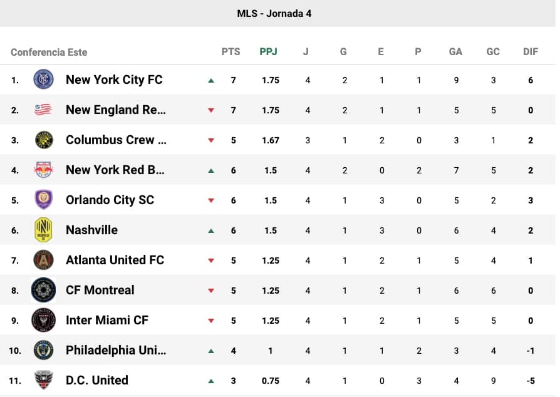Image resolution: width=560 pixels, height=397 pixels.
Task: Click the Nashville yellow badge
Action: [x=43, y=230]
